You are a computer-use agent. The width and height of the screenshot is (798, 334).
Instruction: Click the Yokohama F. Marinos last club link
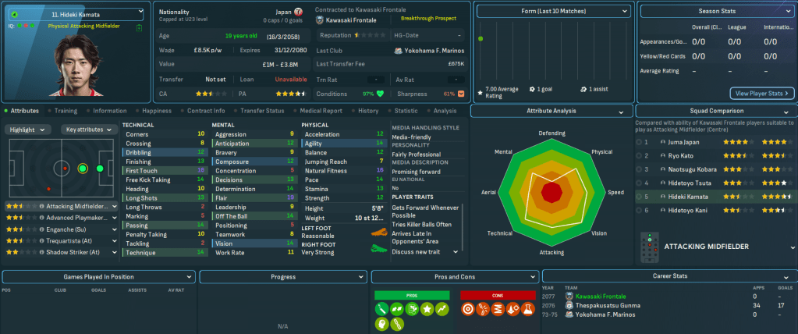[x=430, y=50]
